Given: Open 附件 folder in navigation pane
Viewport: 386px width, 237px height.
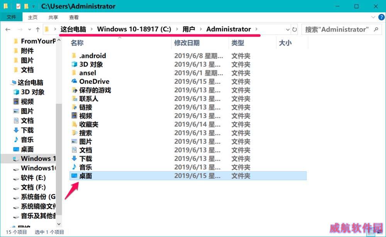Looking at the screenshot, I should 24,51.
